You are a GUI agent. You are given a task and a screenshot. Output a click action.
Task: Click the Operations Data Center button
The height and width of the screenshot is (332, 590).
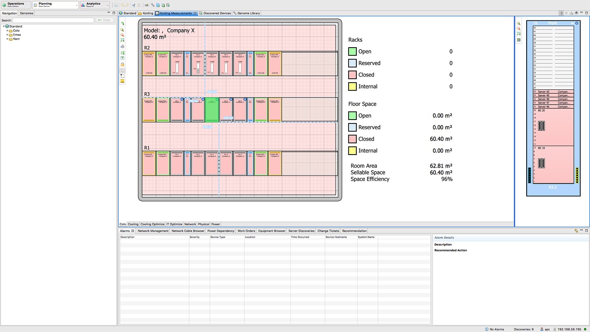click(x=16, y=5)
